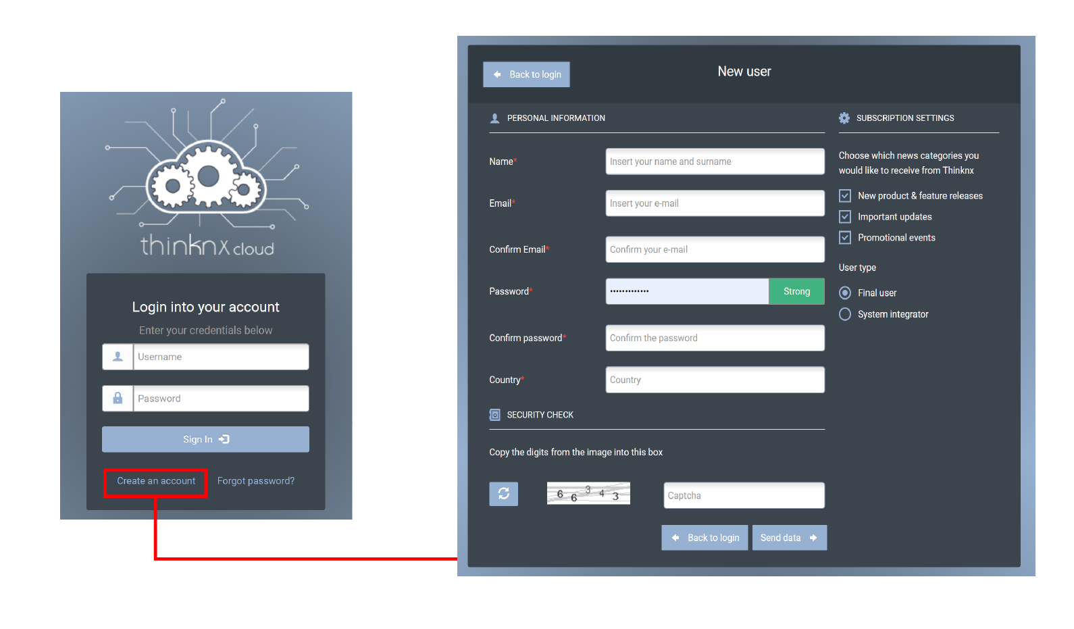Click the Create an account link

click(156, 481)
